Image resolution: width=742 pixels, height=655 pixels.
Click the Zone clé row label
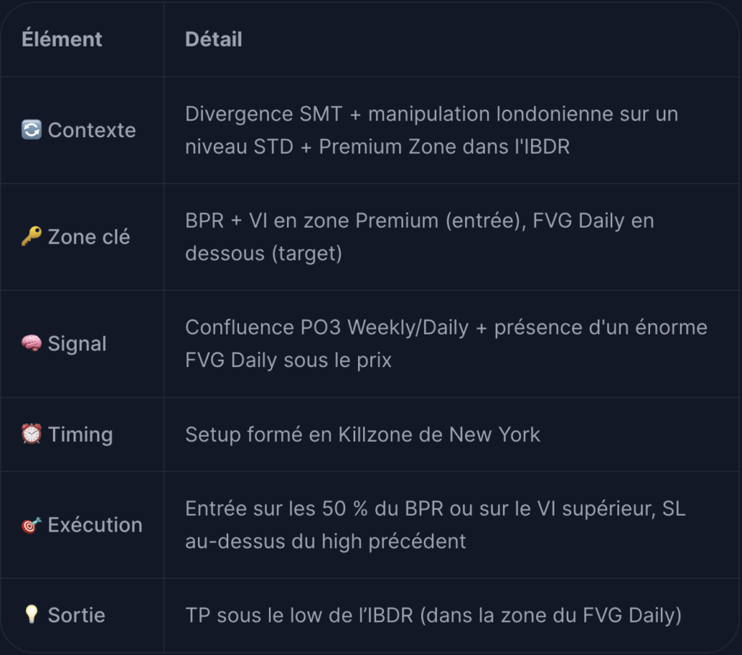click(89, 236)
